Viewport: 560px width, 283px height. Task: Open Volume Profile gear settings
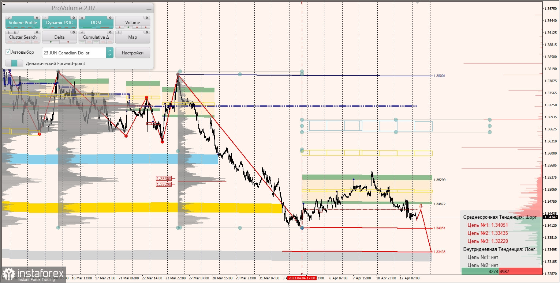tap(37, 18)
